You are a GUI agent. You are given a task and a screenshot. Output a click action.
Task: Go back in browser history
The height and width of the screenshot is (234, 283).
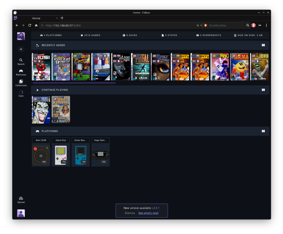click(x=17, y=25)
